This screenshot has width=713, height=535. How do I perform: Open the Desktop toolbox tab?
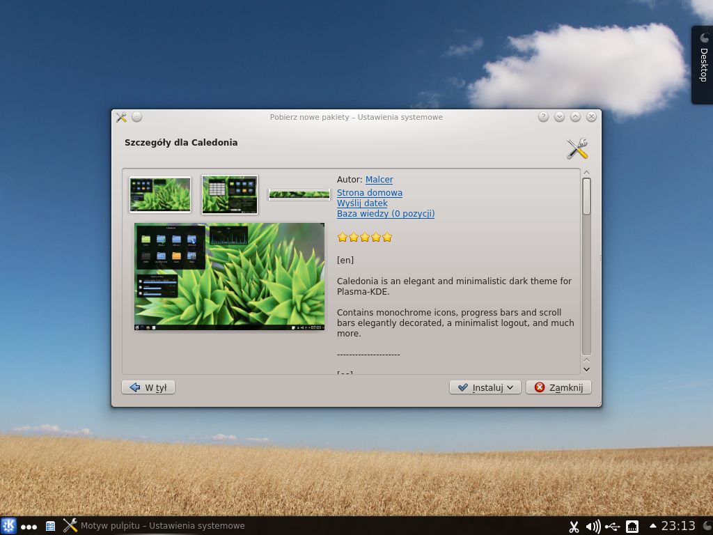click(x=703, y=65)
